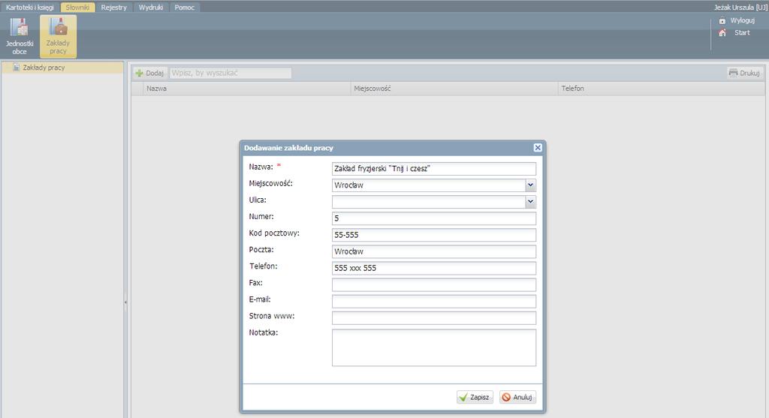Click the search box 'Wpisz, by wyszukać'

231,73
